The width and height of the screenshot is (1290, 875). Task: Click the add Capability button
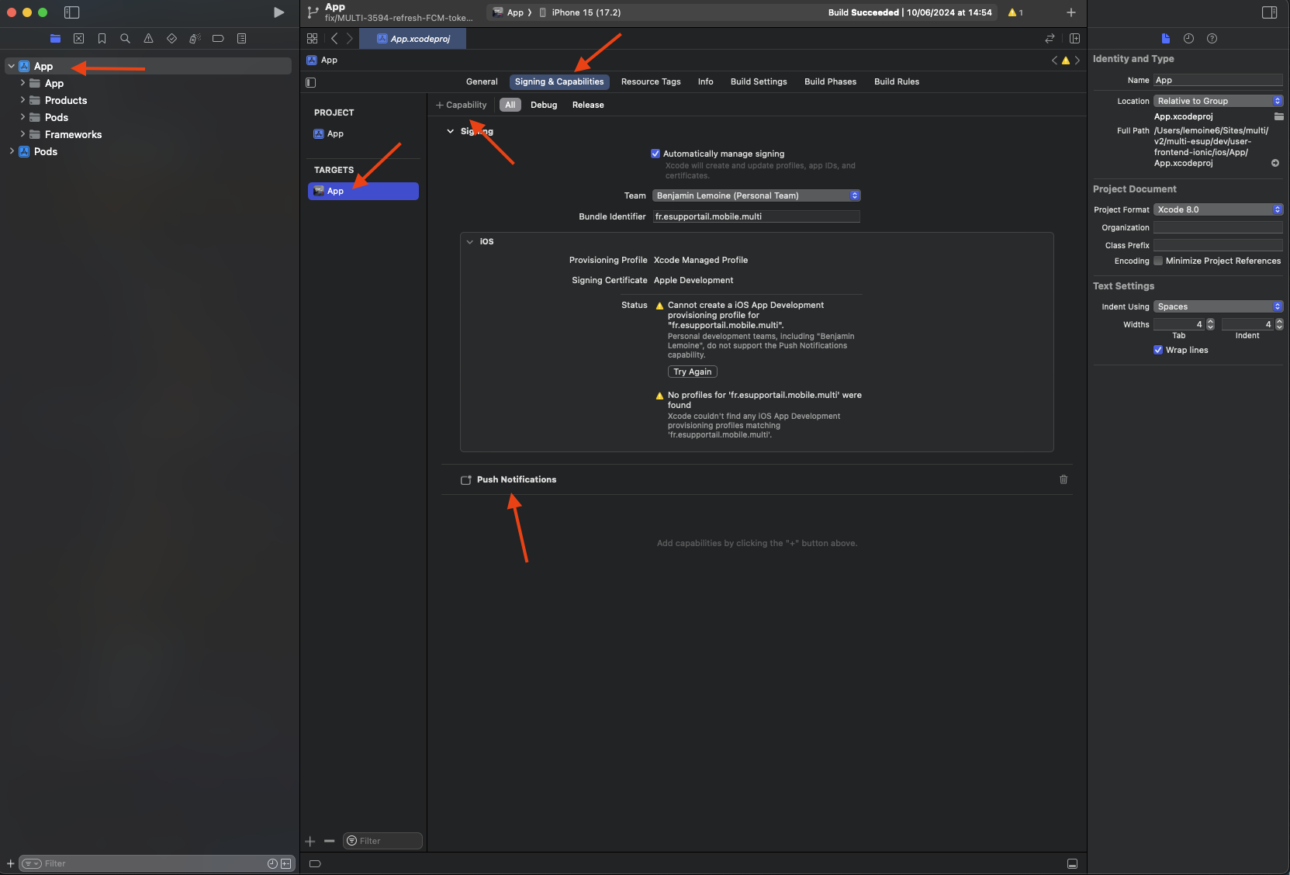coord(462,105)
